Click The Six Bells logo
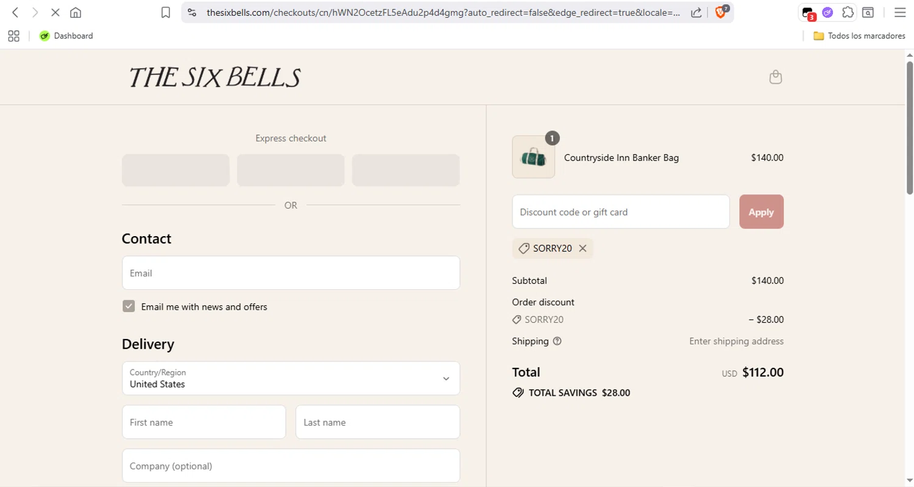Screen dimensions: 914x487 [214, 77]
